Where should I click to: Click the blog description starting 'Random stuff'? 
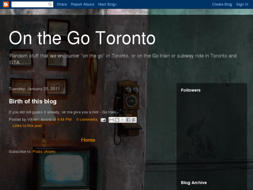tap(123, 59)
